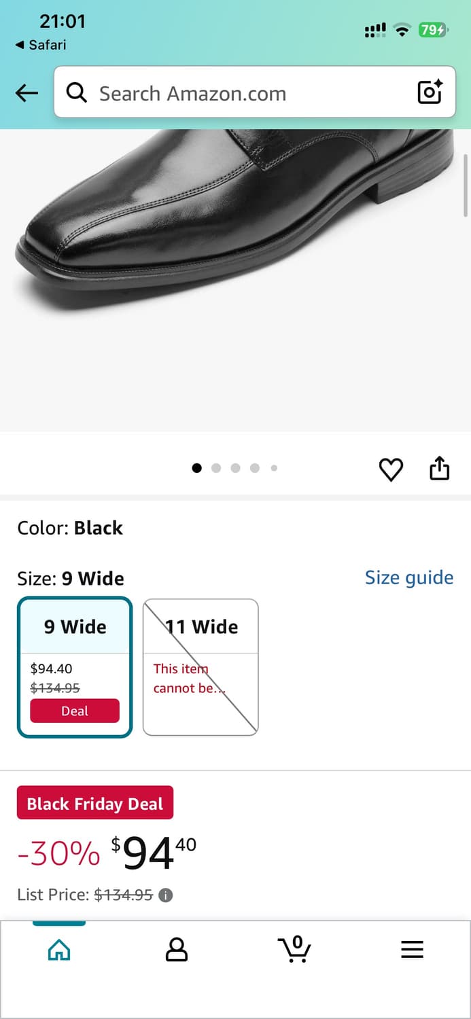Add shoe to wish list heart
The height and width of the screenshot is (1019, 471).
tap(391, 469)
